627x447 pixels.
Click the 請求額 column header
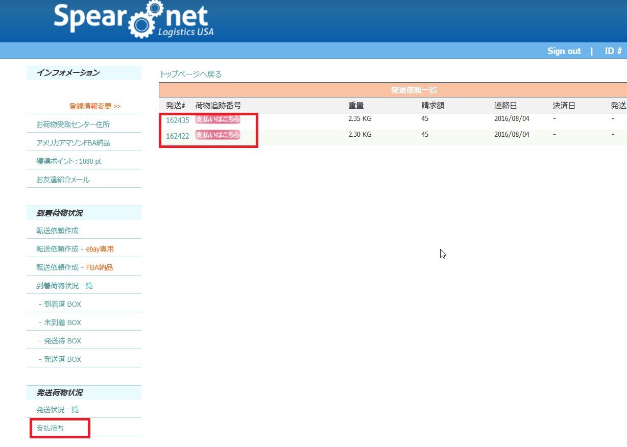[x=432, y=106]
